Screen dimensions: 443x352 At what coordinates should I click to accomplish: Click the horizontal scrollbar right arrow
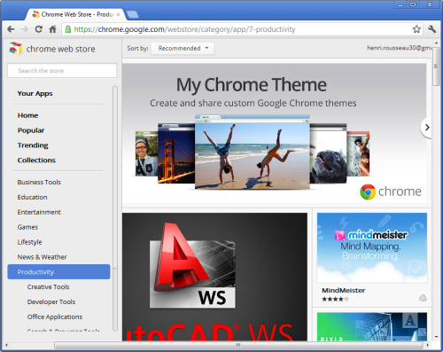click(427, 345)
